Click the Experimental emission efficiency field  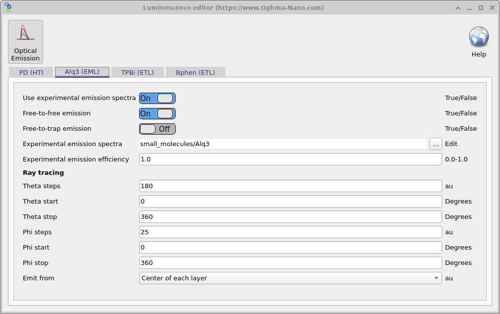[290, 159]
